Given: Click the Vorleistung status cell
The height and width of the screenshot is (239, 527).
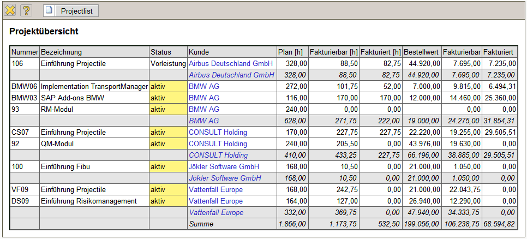Looking at the screenshot, I should [168, 63].
